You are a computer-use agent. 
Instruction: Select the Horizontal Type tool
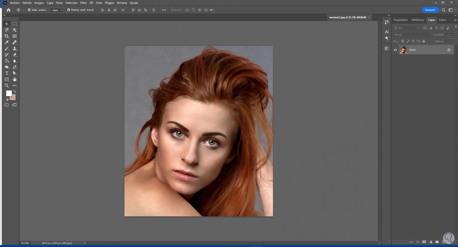pos(7,73)
